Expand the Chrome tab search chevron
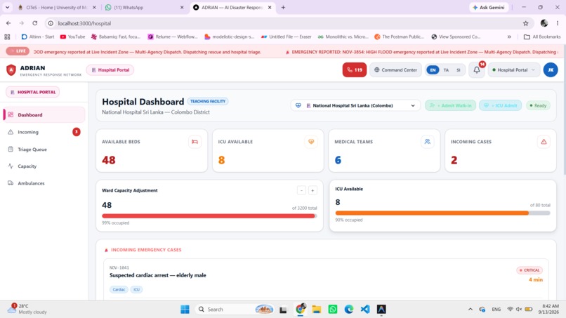 7,8
